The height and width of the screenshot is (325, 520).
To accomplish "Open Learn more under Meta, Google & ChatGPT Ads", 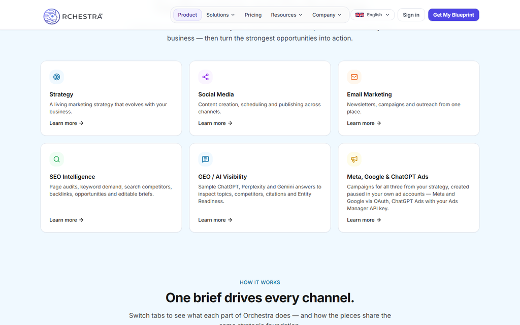I will [x=364, y=220].
